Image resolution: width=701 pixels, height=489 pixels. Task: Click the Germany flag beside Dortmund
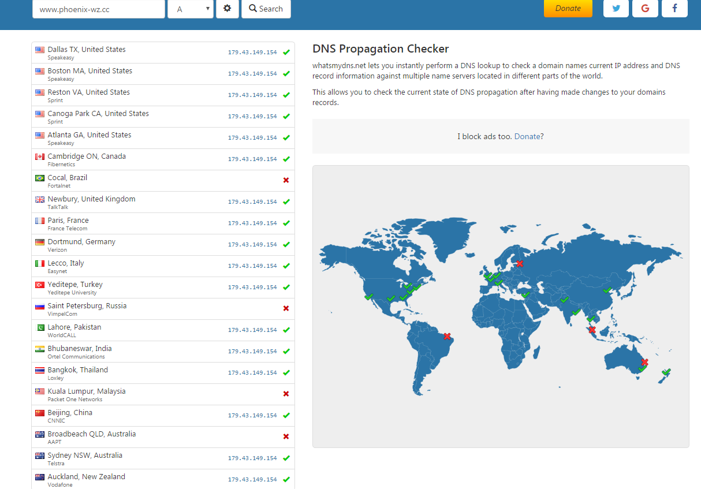click(x=40, y=242)
